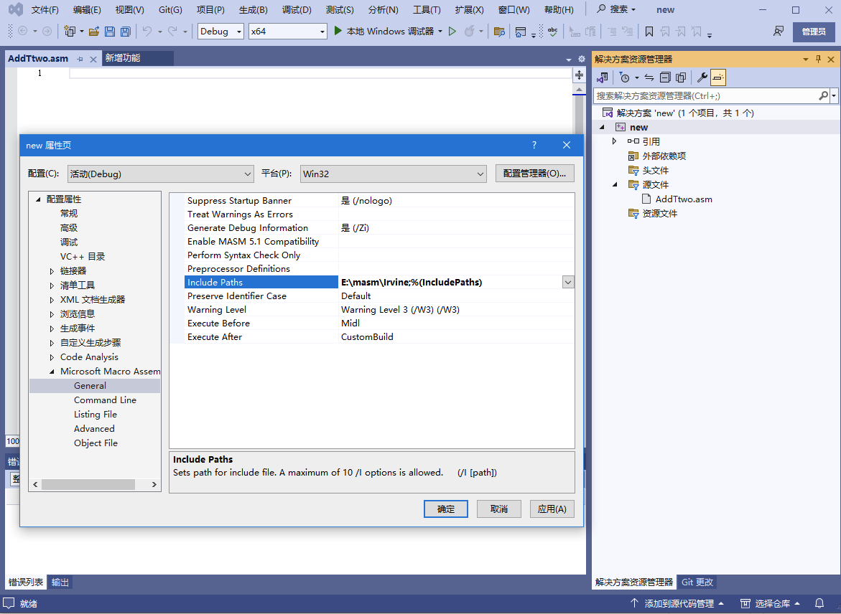Click the notifications bell in the status bar
This screenshot has width=841, height=614.
pyautogui.click(x=819, y=603)
